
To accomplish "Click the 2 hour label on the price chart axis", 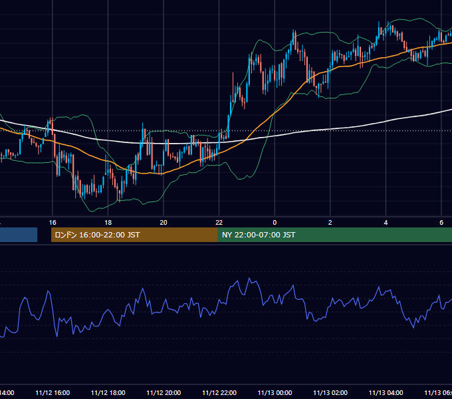I will pos(330,223).
